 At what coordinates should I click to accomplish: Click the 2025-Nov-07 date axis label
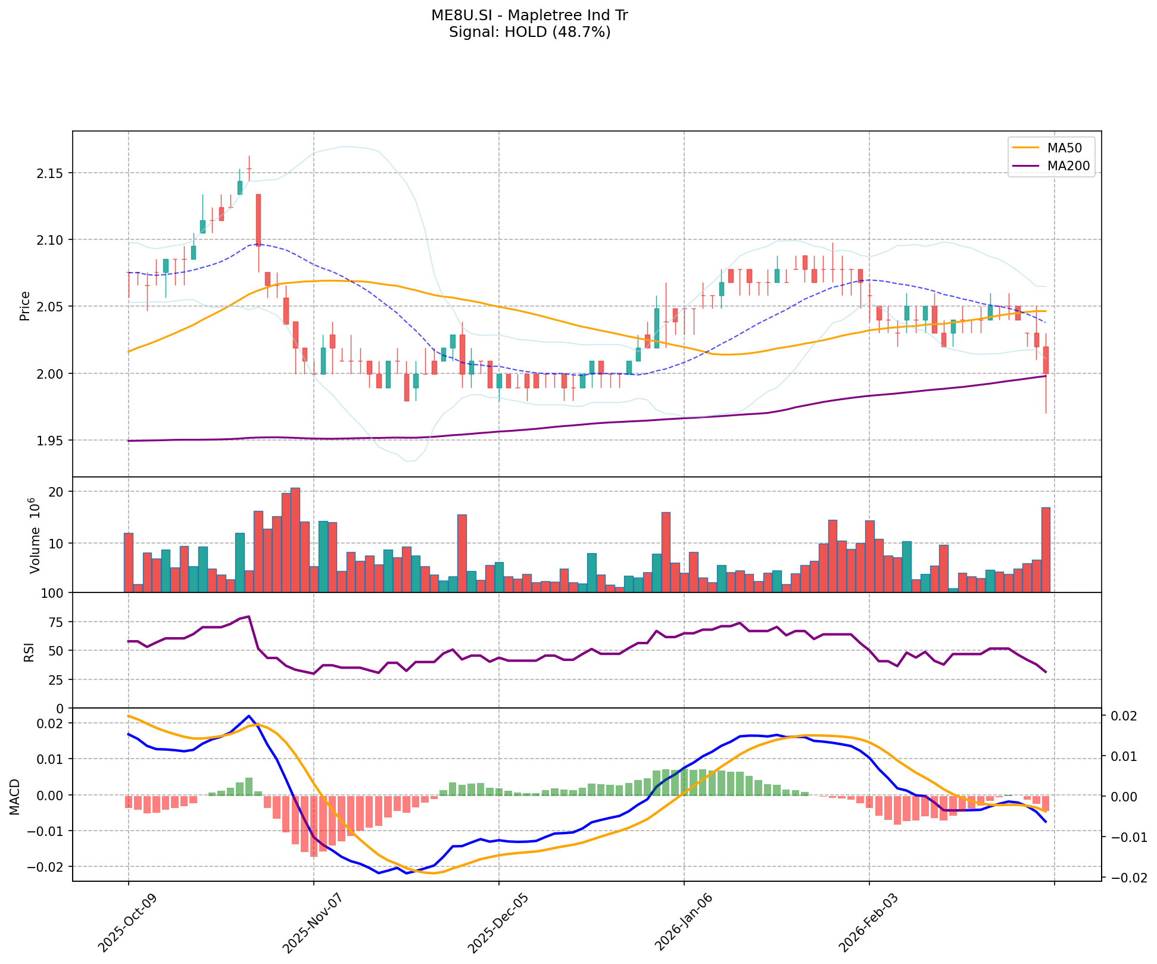click(312, 924)
